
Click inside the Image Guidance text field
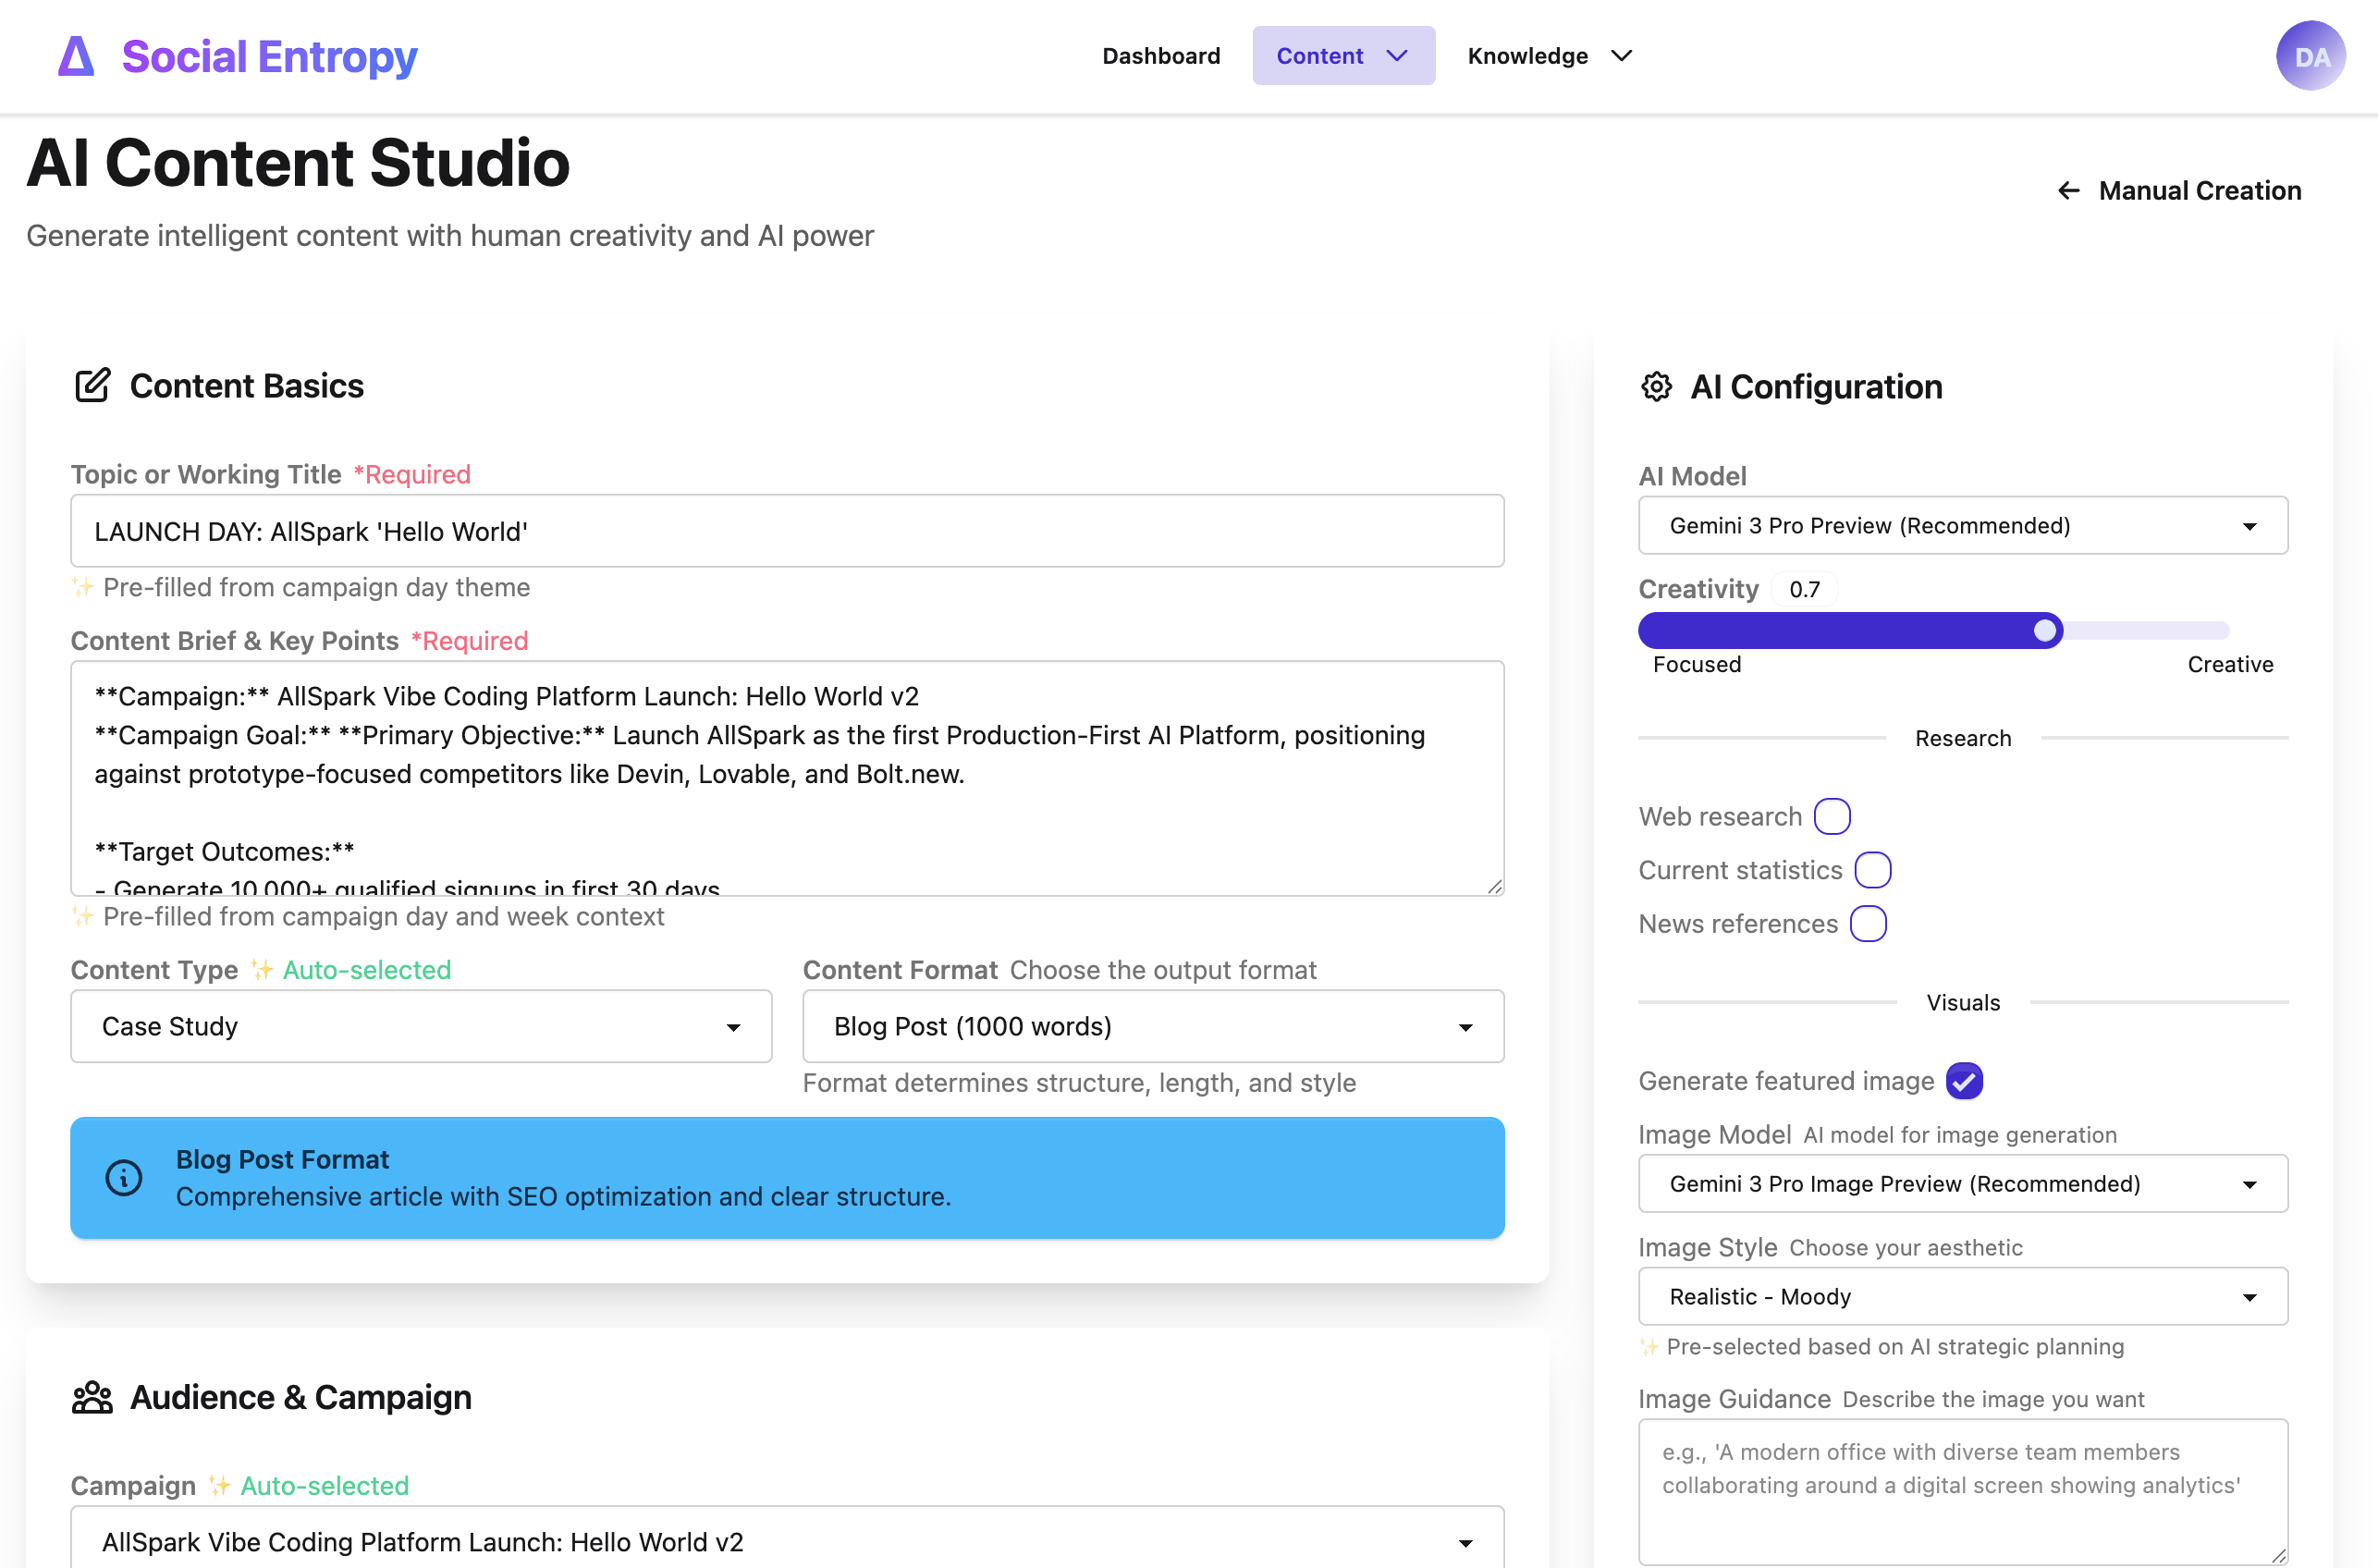(1962, 1490)
